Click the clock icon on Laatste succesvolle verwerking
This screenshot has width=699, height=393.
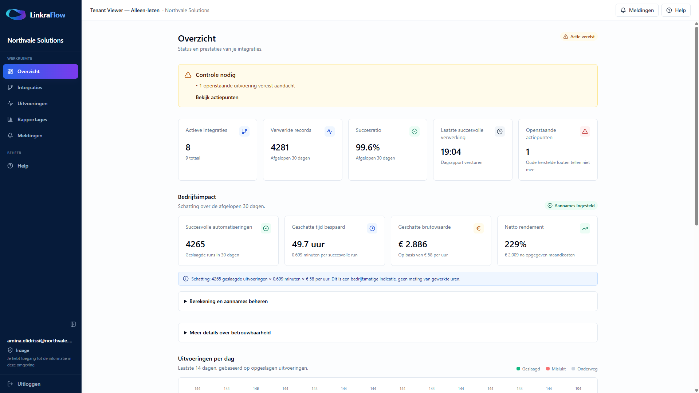pyautogui.click(x=500, y=131)
